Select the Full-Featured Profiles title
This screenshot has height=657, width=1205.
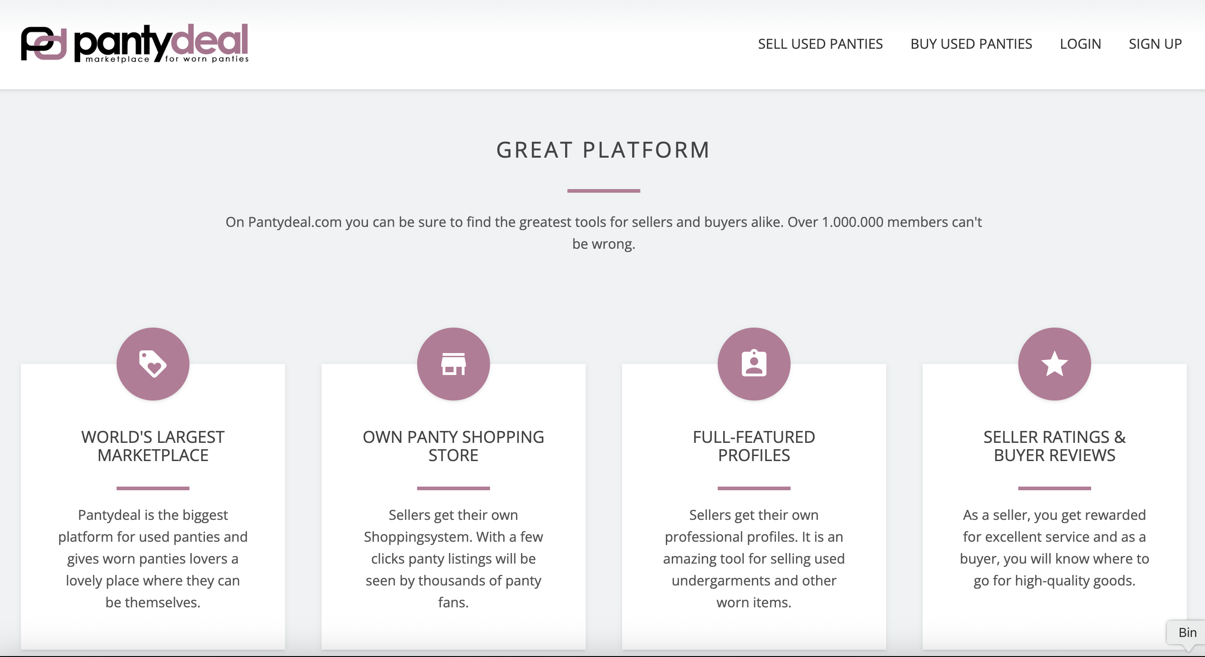pyautogui.click(x=754, y=446)
